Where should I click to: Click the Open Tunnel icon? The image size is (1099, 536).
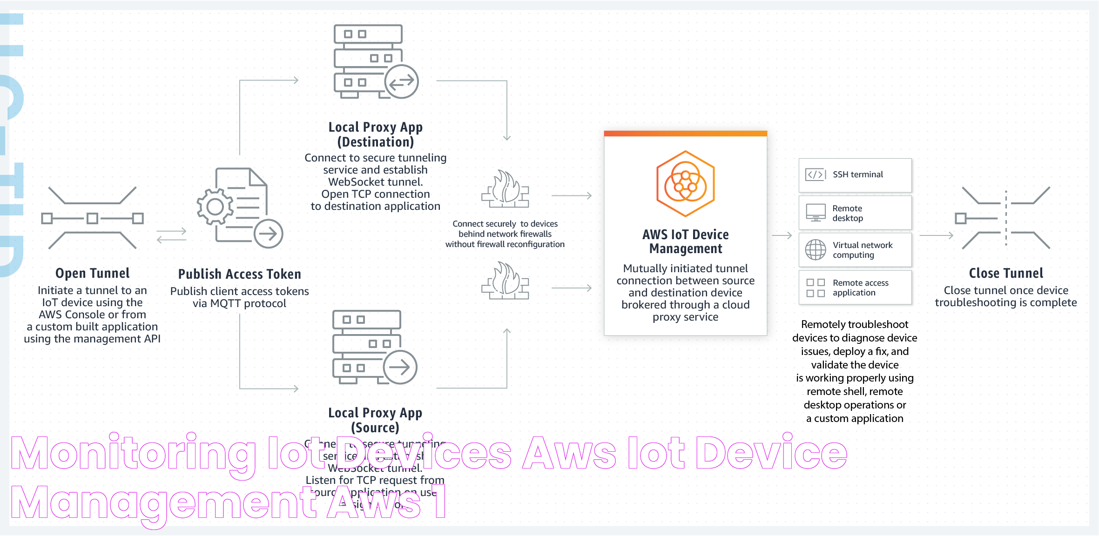[92, 218]
